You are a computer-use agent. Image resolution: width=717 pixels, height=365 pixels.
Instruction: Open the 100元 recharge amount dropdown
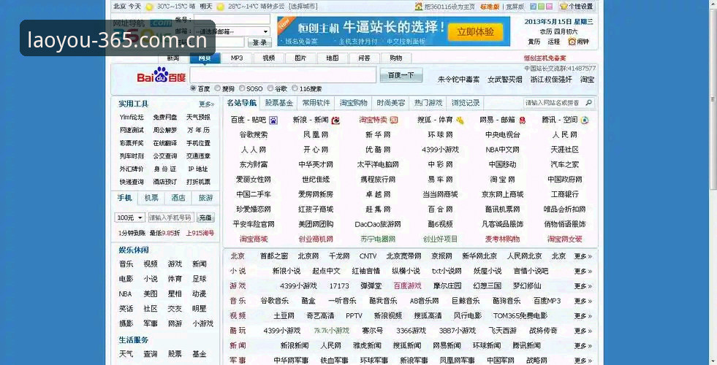coord(130,218)
